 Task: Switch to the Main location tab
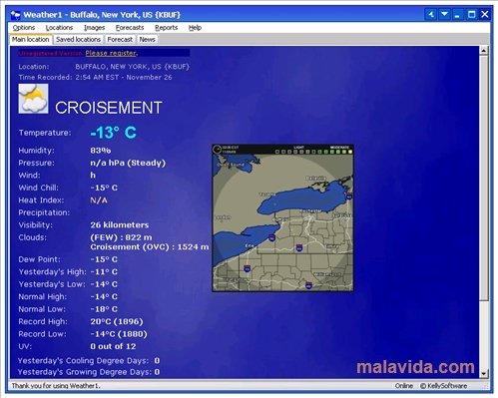31,39
